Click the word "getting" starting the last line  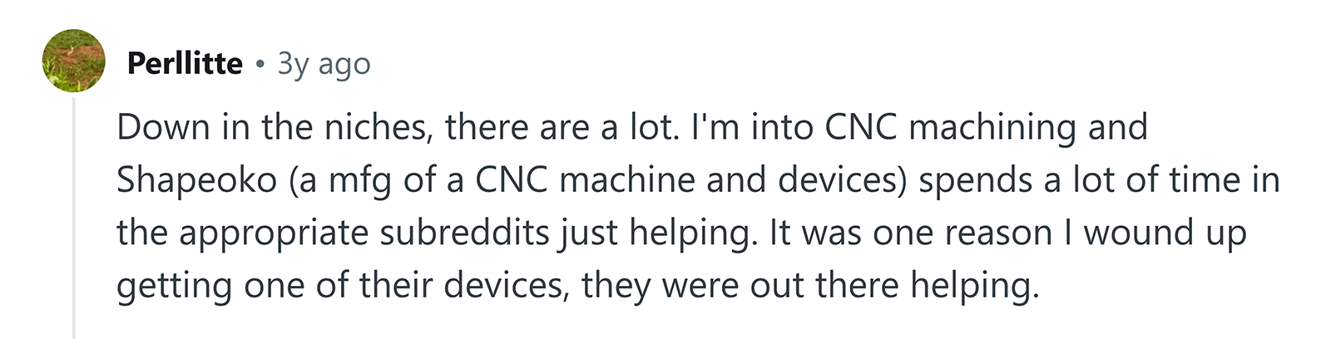point(174,287)
